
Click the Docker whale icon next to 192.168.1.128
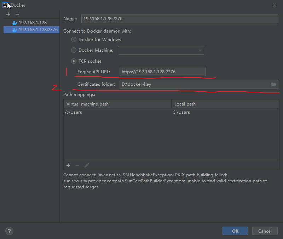coord(15,23)
